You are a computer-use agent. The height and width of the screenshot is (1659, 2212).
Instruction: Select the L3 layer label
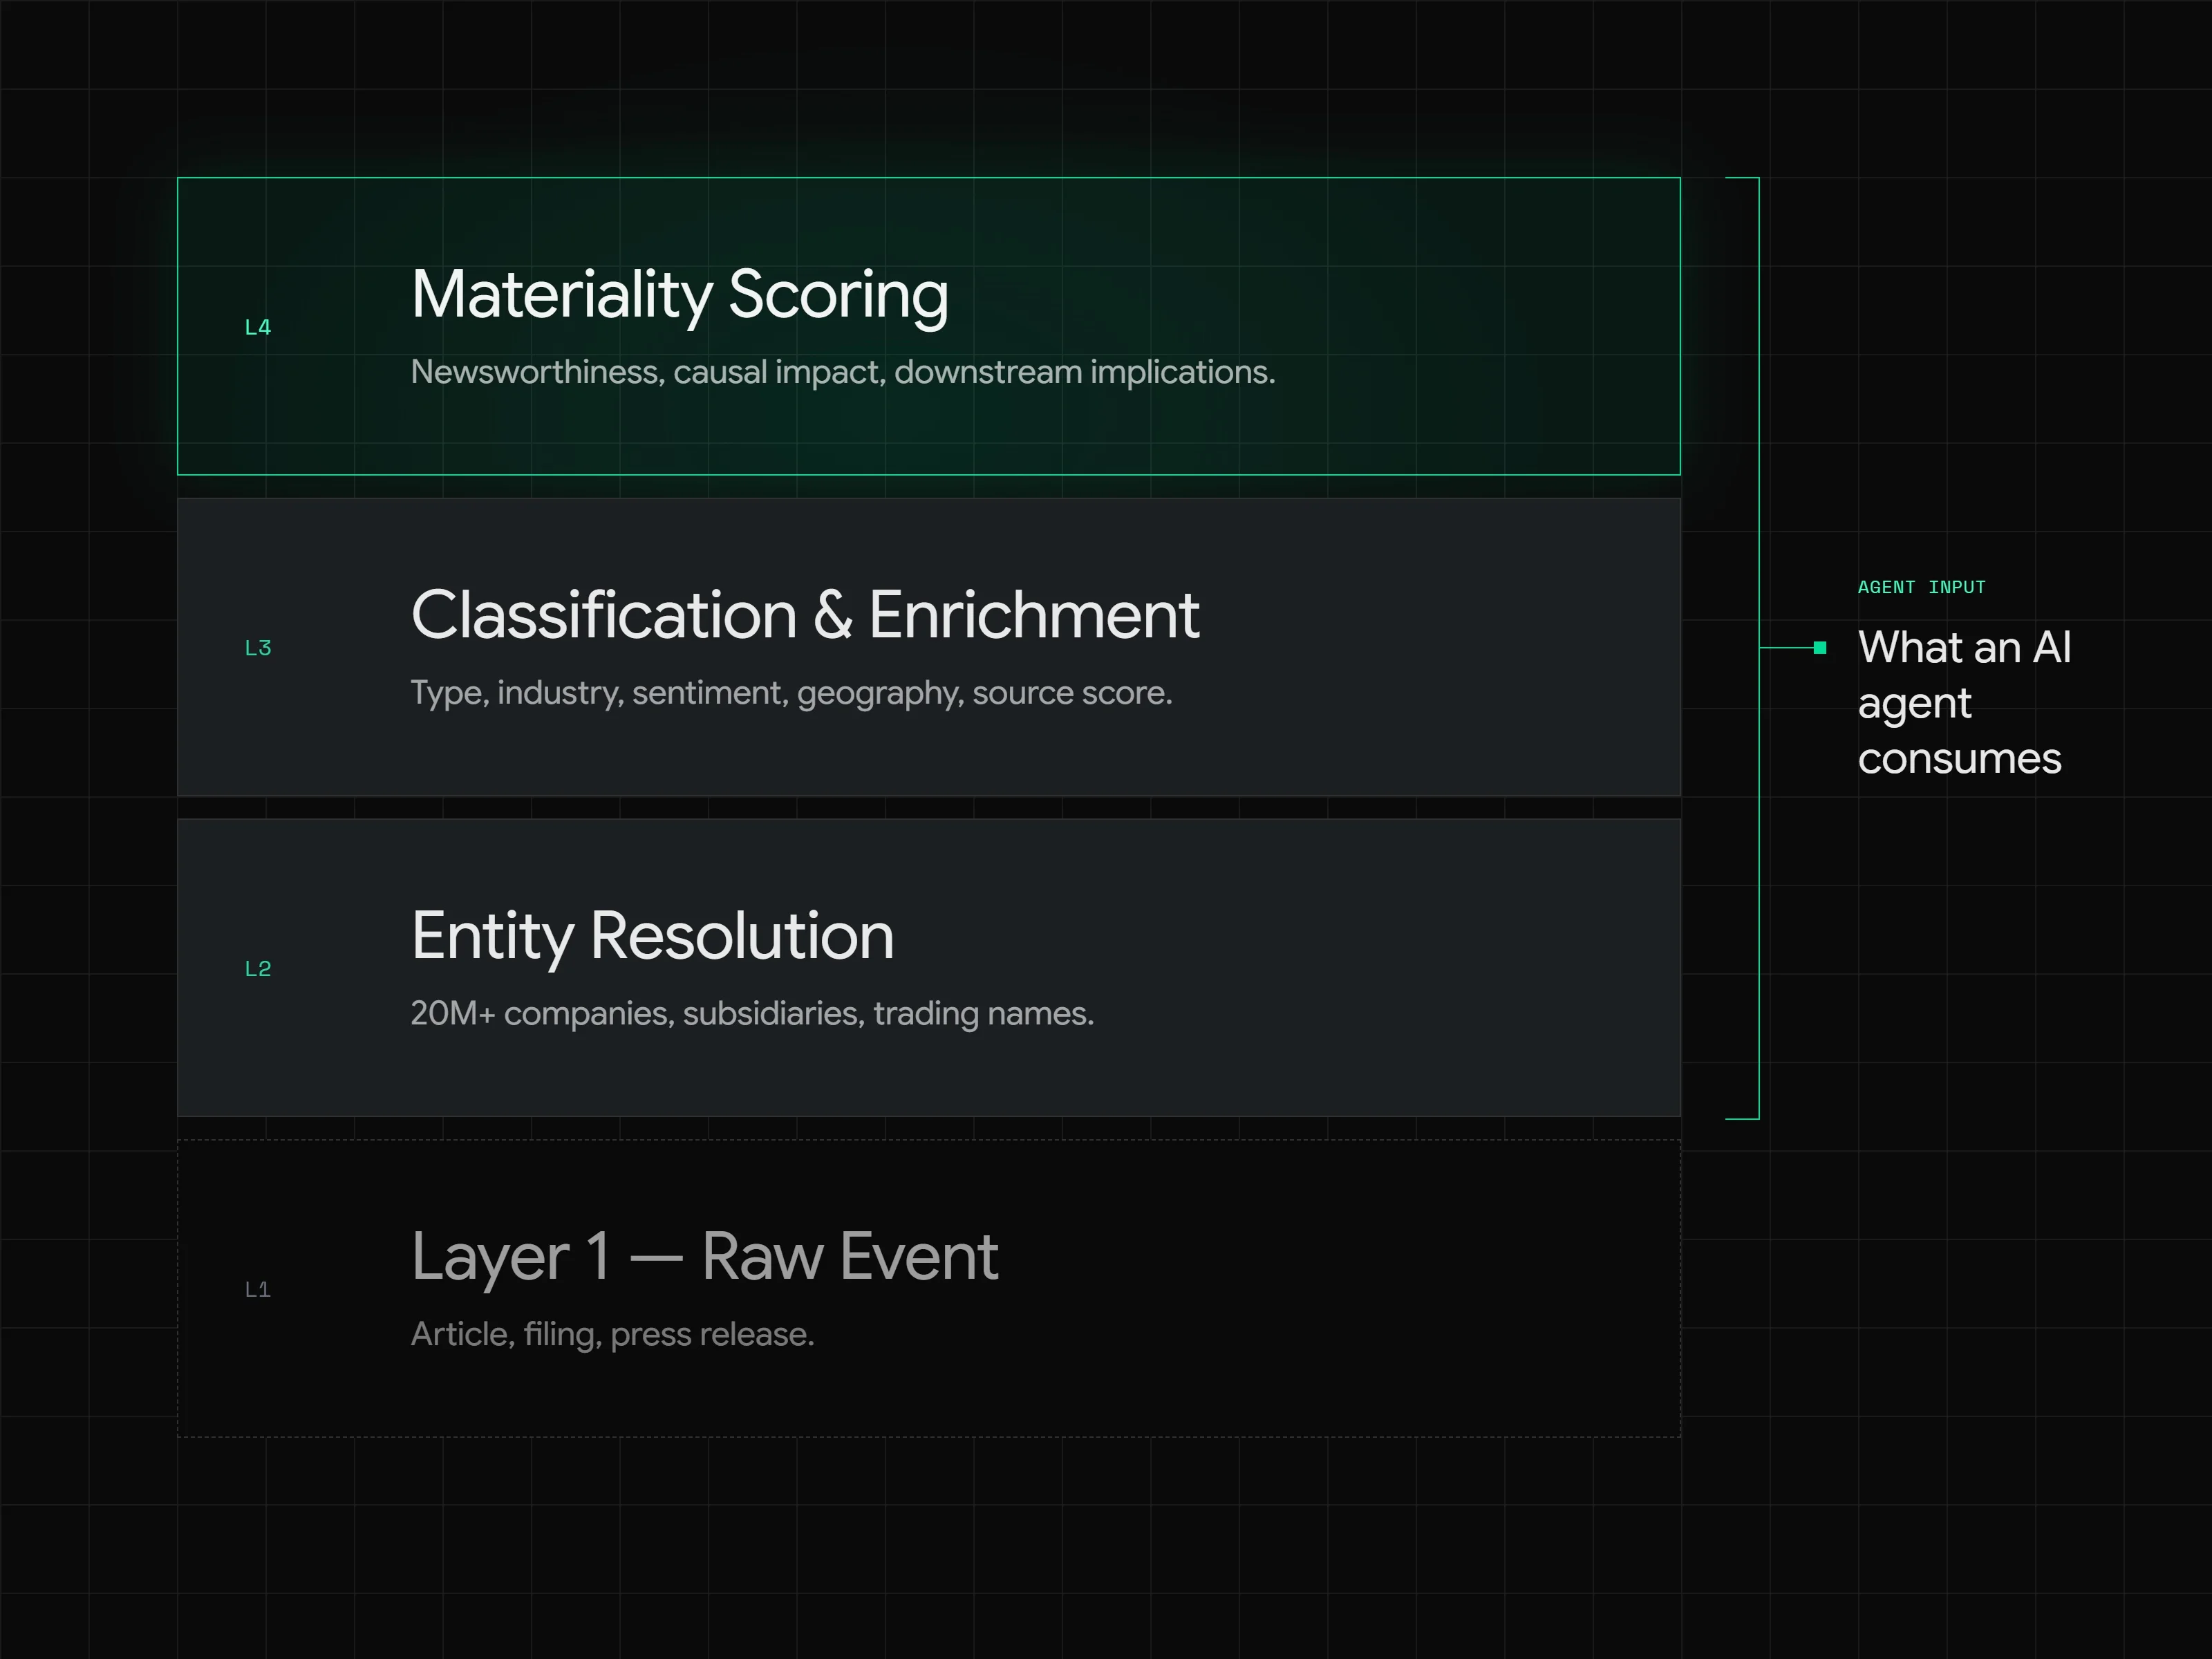(x=258, y=648)
